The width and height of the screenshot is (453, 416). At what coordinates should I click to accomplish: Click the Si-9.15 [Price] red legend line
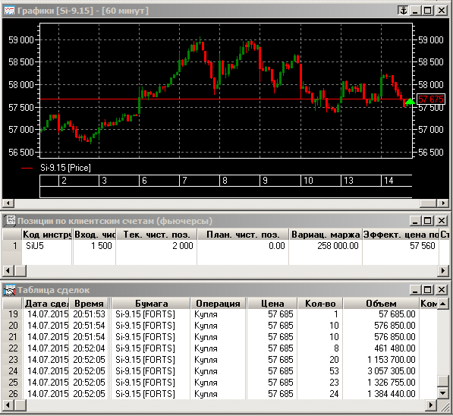coord(27,168)
